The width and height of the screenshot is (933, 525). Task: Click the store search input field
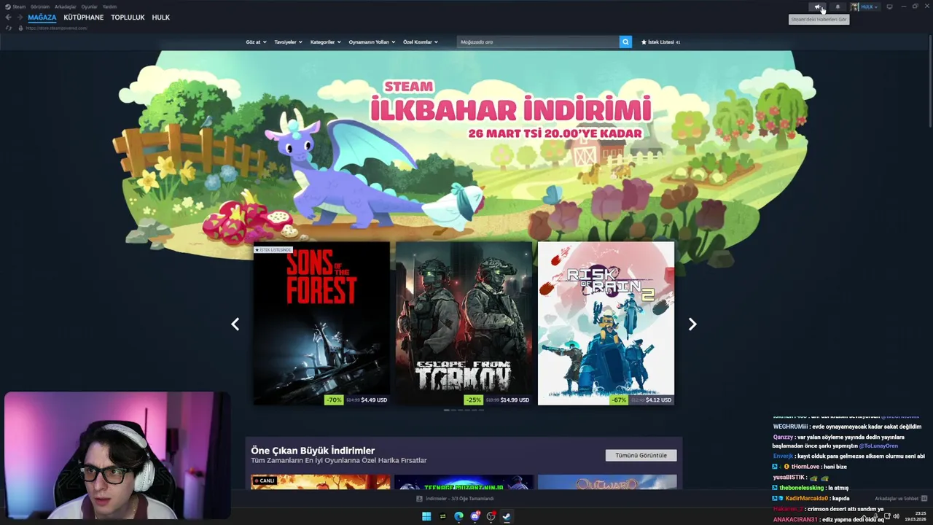pos(538,42)
